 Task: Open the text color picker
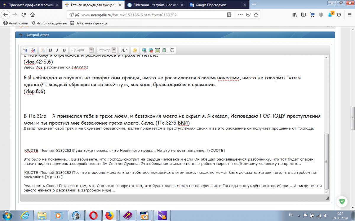124,50
